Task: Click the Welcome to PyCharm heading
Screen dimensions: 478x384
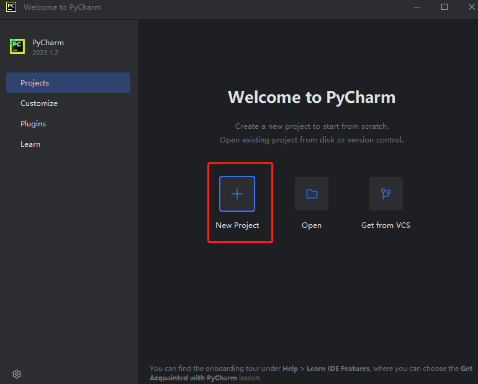Action: (x=312, y=97)
